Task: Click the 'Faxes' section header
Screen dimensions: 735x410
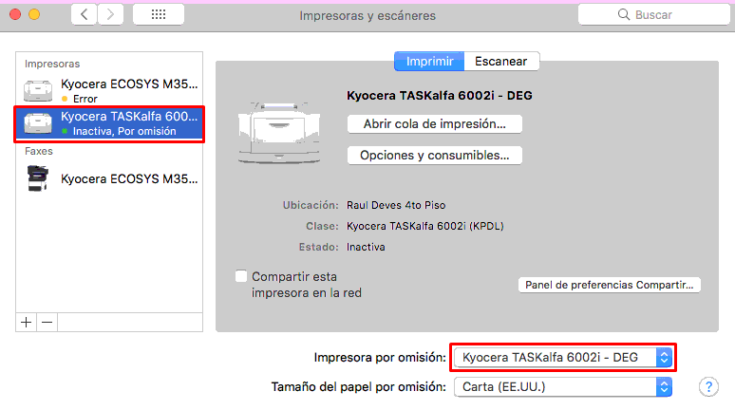Action: coord(38,151)
